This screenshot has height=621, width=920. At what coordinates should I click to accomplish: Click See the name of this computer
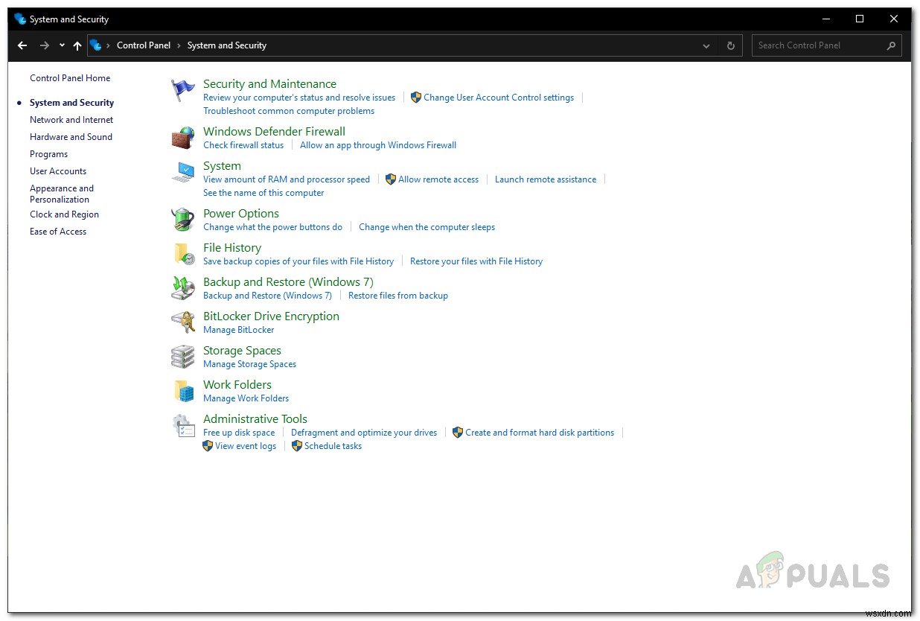pos(263,193)
